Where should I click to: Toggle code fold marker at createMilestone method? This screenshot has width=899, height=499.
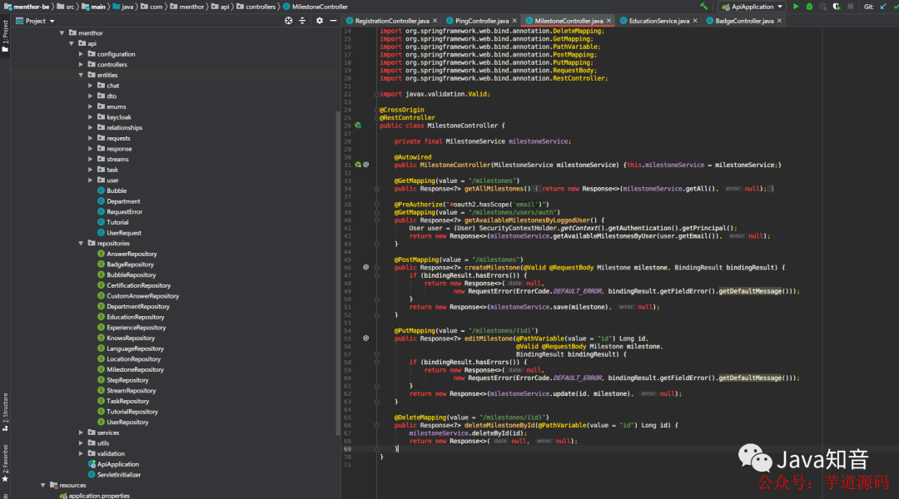pos(377,268)
